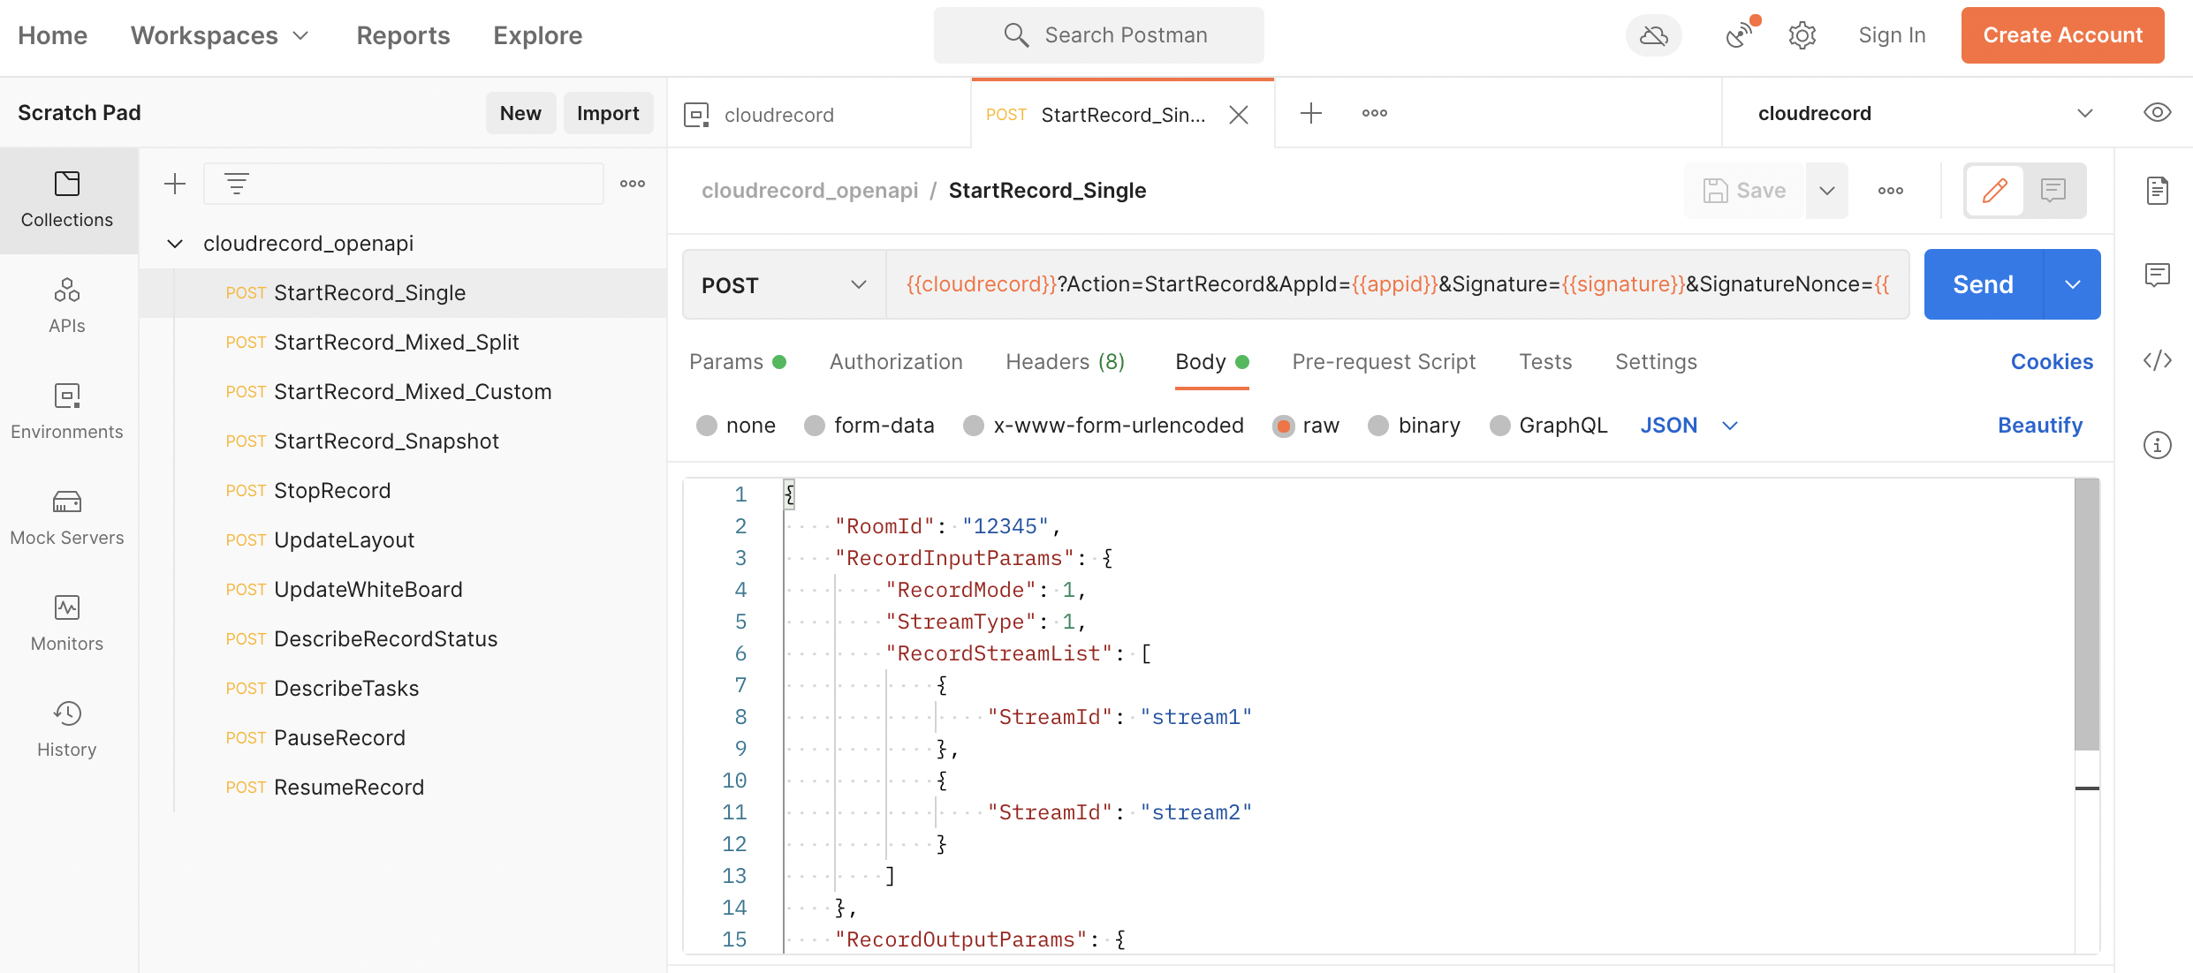Open the Monitors sidebar panel
Image resolution: width=2193 pixels, height=973 pixels.
[67, 624]
